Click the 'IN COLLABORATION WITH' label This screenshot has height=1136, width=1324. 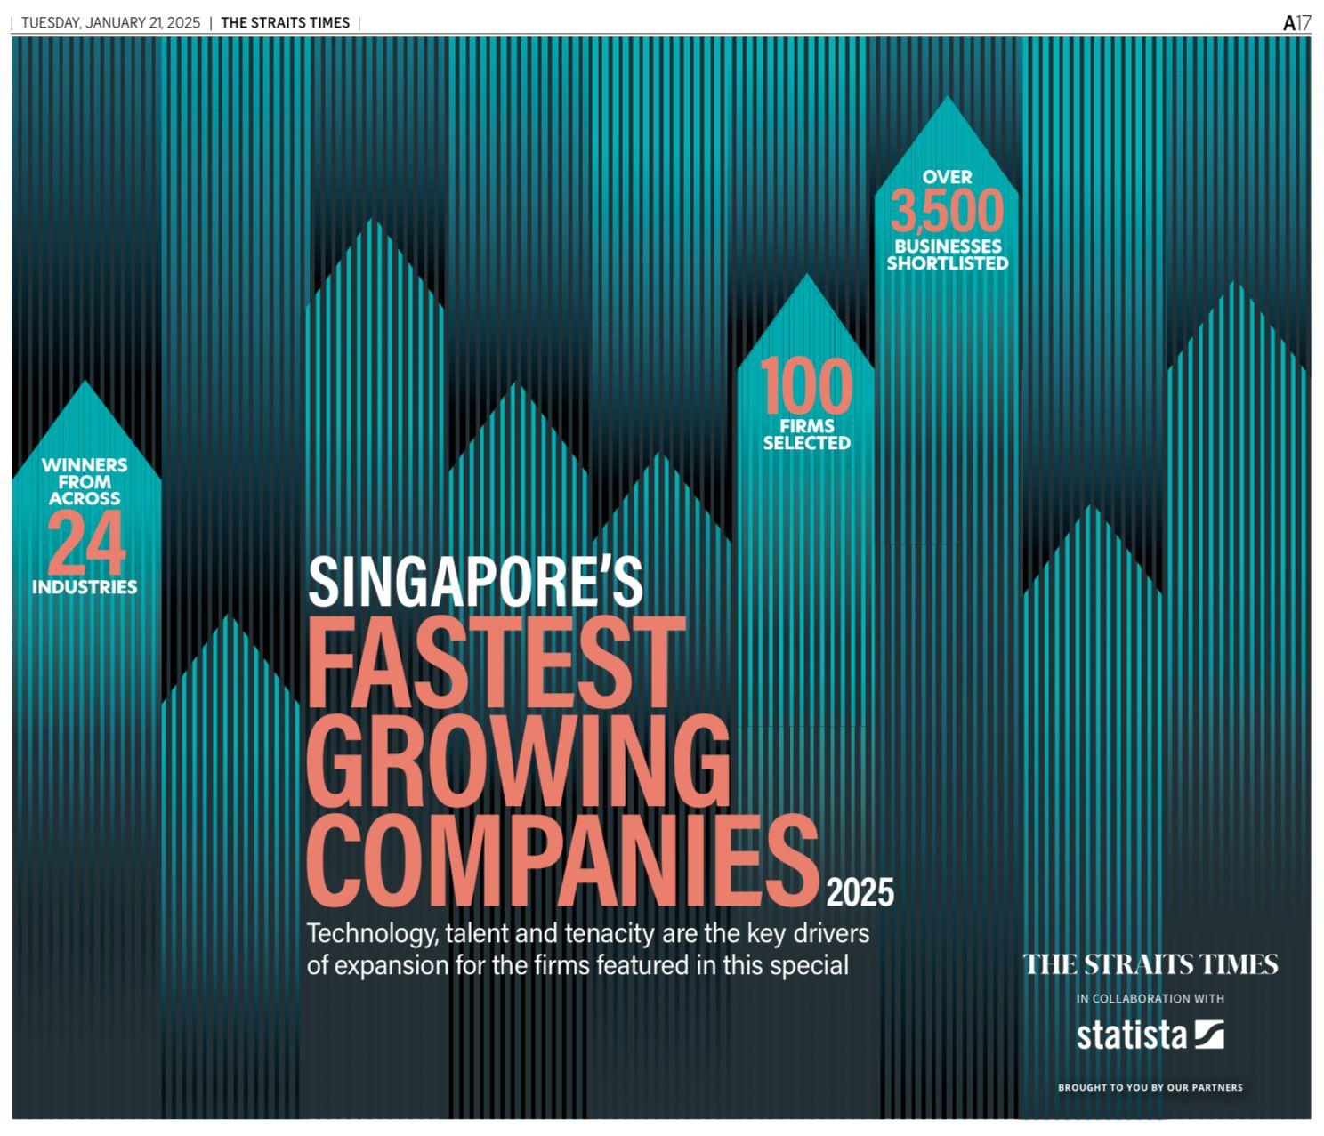(1150, 999)
